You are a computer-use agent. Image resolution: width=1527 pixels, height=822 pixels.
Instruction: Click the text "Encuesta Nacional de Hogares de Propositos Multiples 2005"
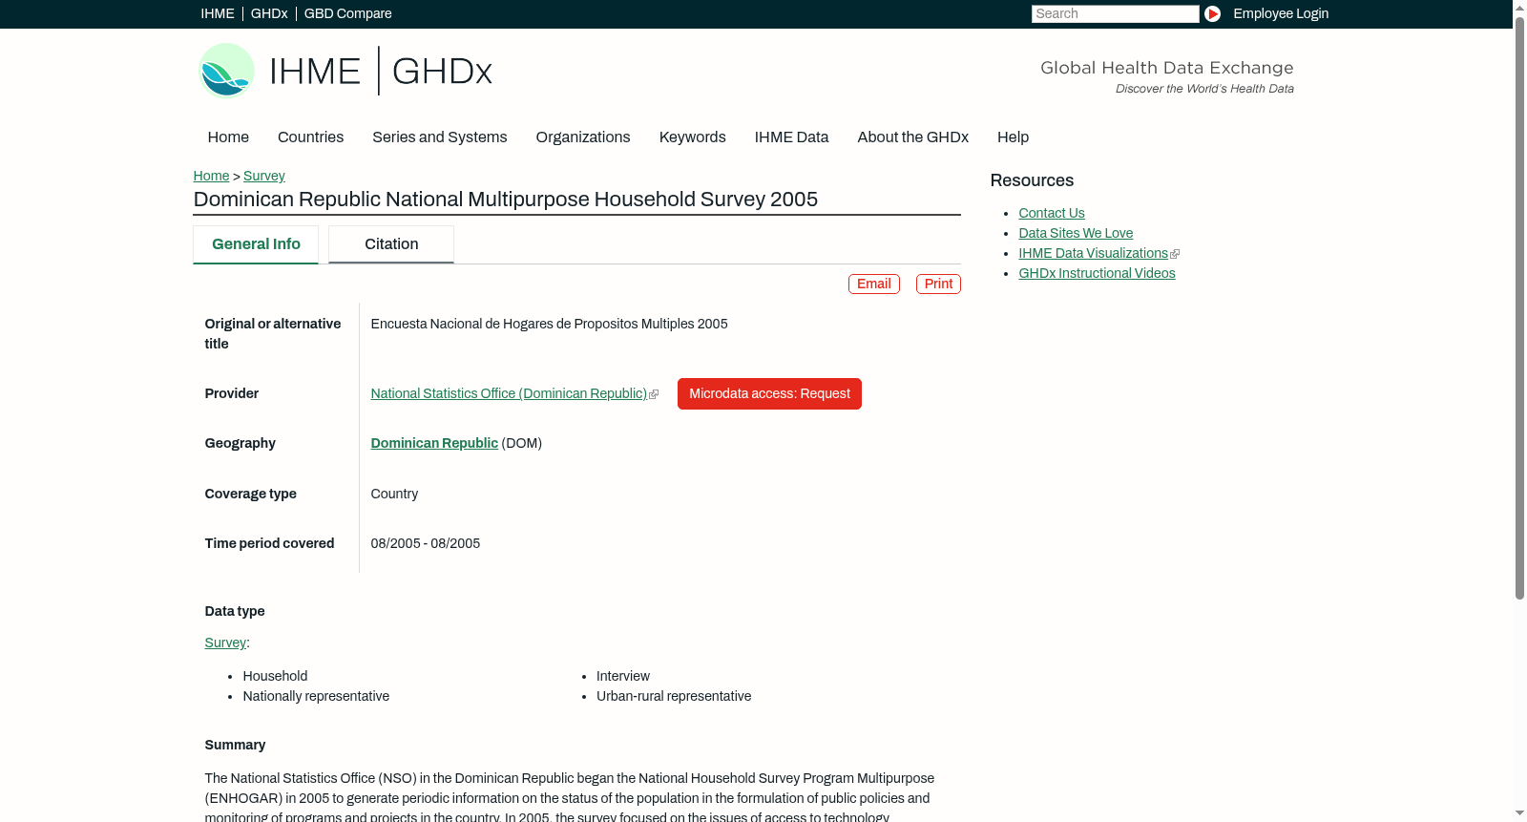(549, 324)
